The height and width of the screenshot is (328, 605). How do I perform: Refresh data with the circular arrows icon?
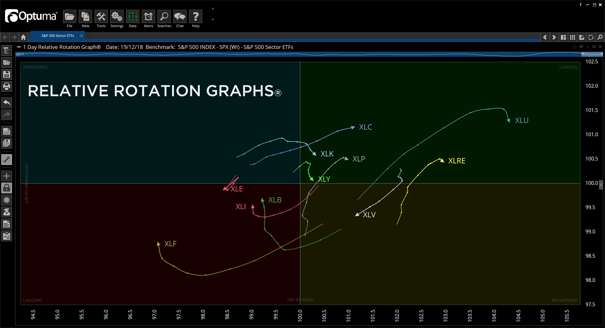(591, 37)
